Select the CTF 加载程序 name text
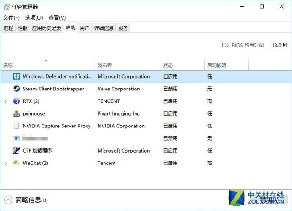 pyautogui.click(x=37, y=151)
